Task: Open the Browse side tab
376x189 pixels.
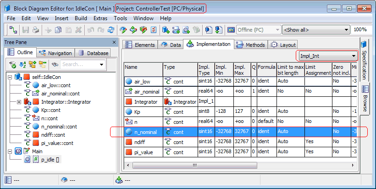Action: pos(365,99)
